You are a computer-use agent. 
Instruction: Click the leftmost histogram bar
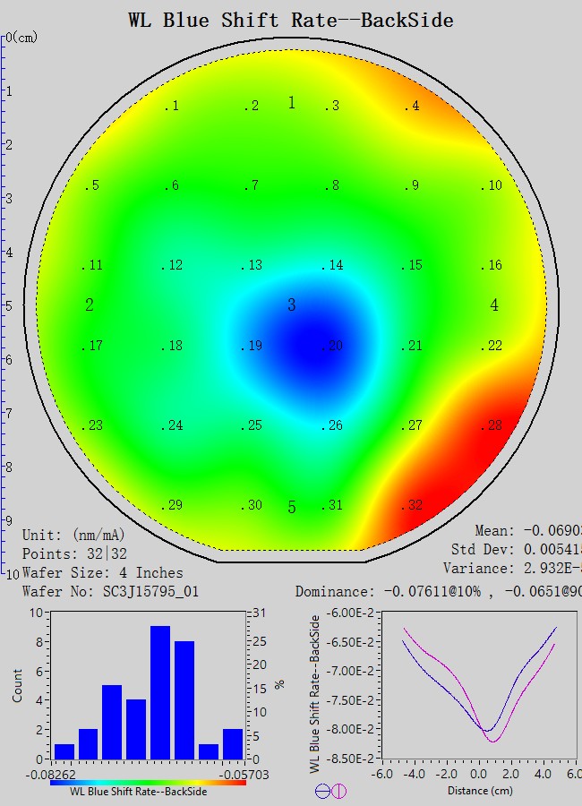click(64, 750)
